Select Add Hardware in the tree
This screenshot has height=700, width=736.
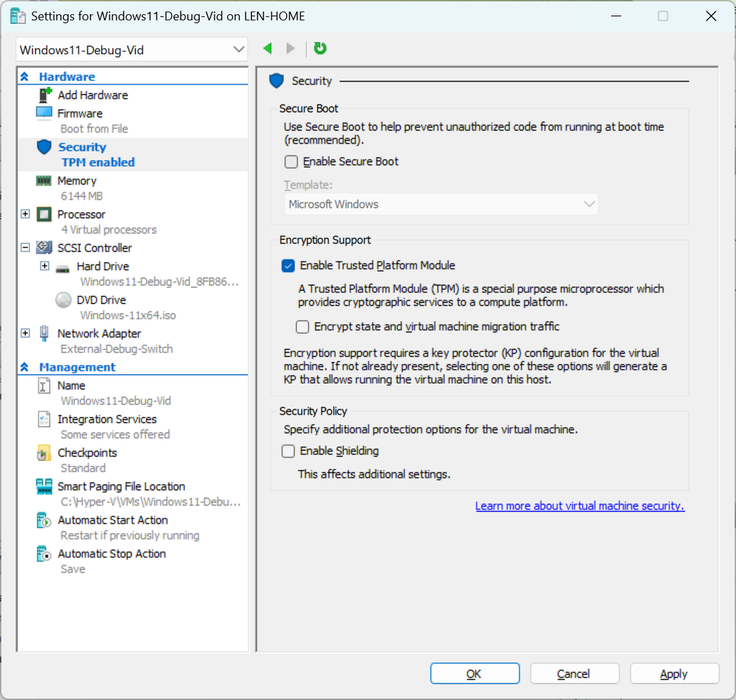tap(93, 95)
